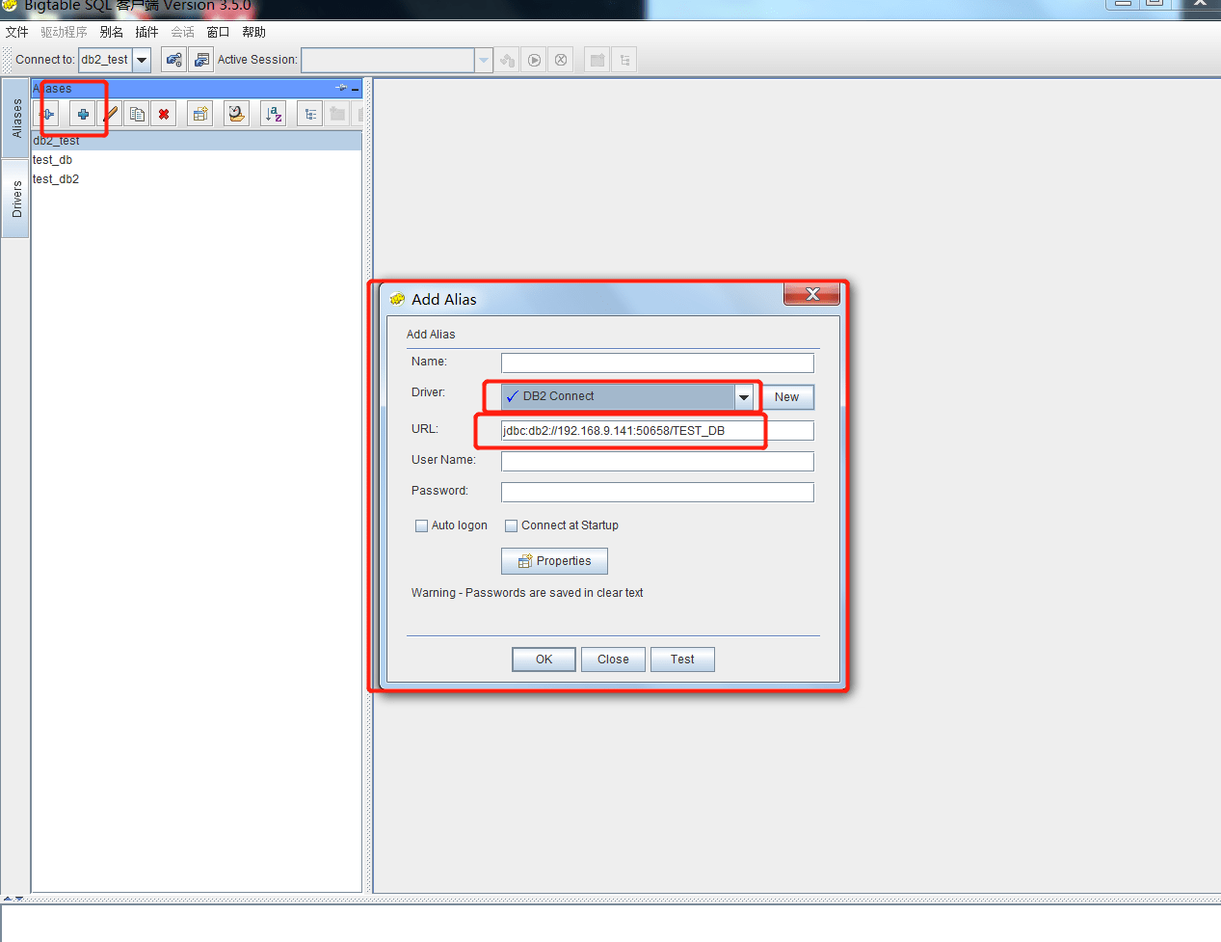Open the 文件 menu
Image resolution: width=1221 pixels, height=942 pixels.
(x=16, y=32)
